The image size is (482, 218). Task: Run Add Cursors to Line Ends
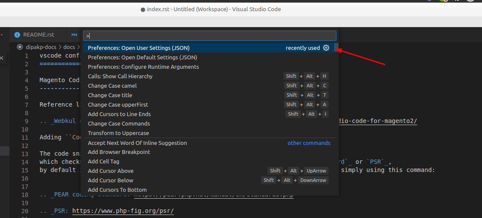209,114
